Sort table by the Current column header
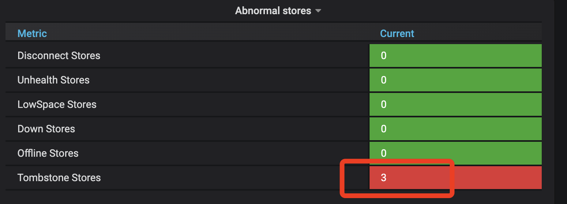This screenshot has height=204, width=567. click(x=397, y=33)
